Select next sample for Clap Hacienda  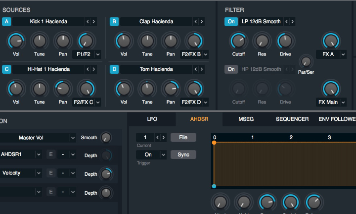coord(202,22)
